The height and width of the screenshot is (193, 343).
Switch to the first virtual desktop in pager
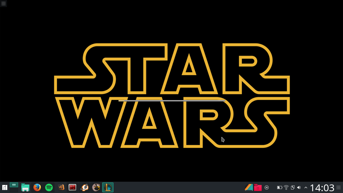click(14, 185)
